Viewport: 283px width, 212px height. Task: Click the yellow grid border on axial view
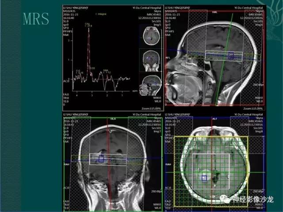(211, 136)
